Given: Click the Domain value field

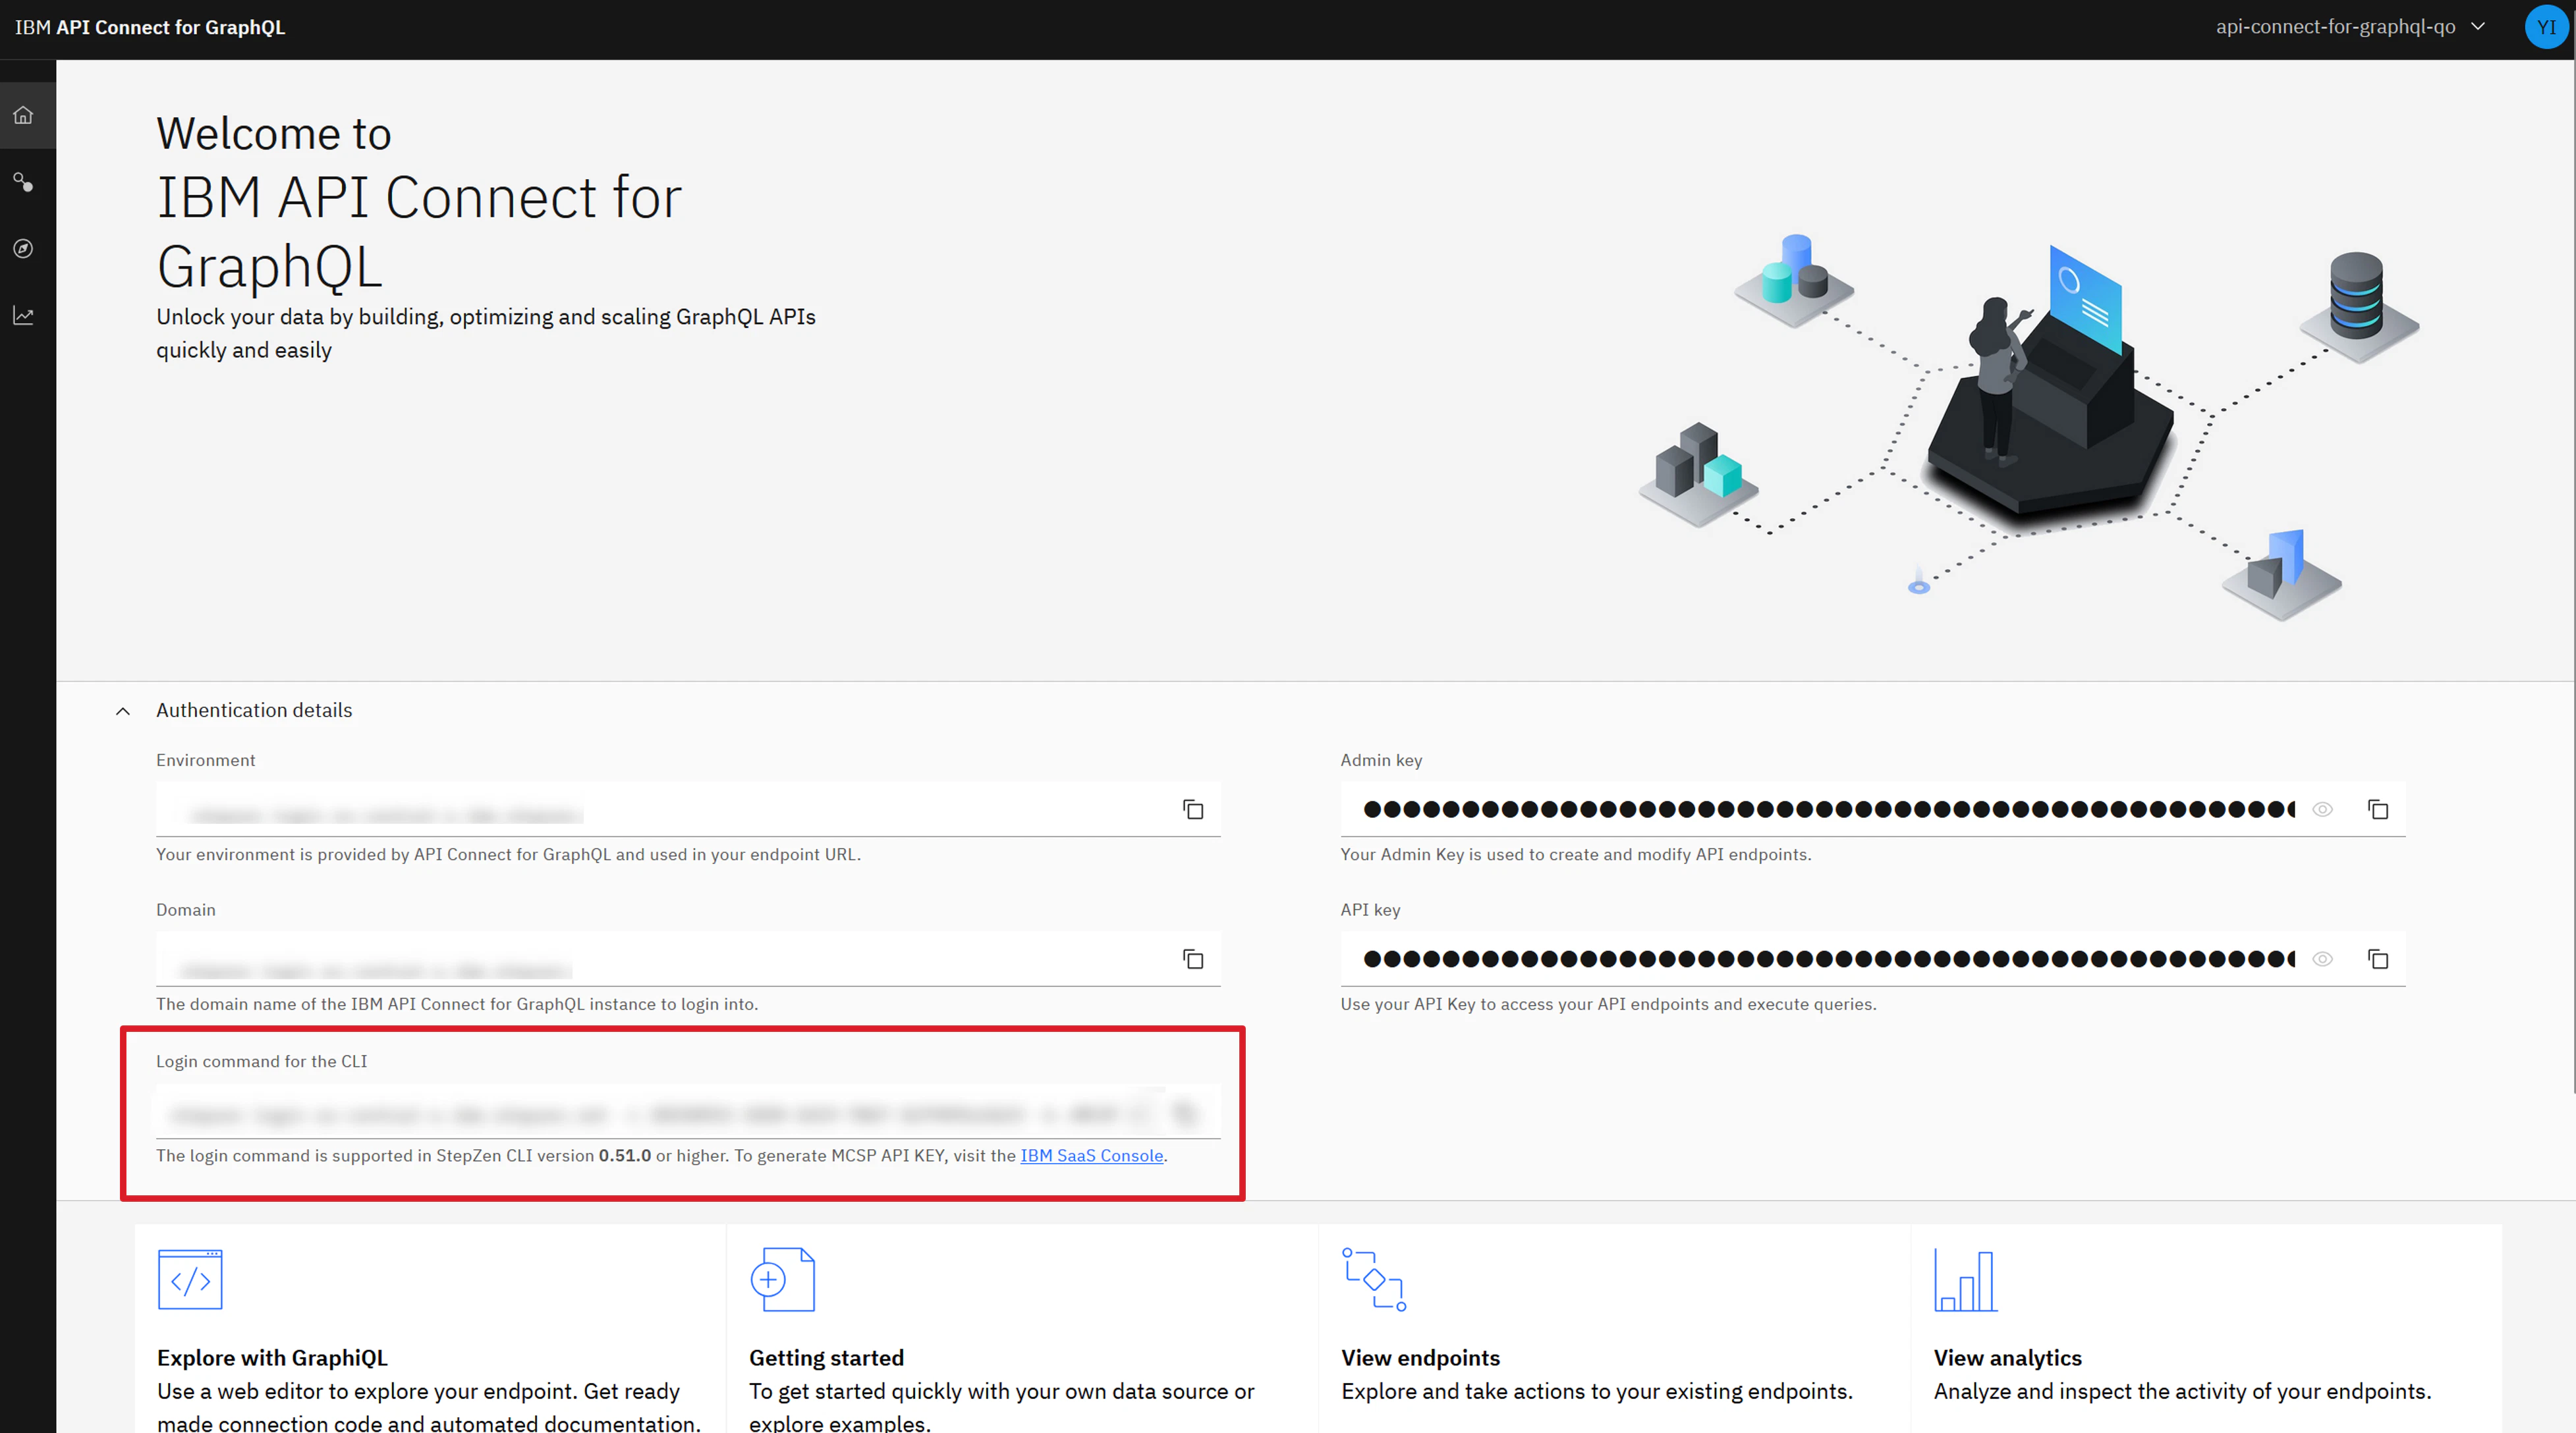Looking at the screenshot, I should pos(688,960).
